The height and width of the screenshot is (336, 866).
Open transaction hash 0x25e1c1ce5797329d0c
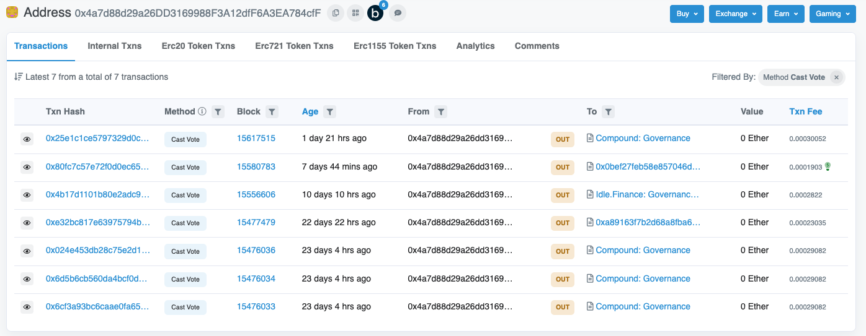pos(98,138)
